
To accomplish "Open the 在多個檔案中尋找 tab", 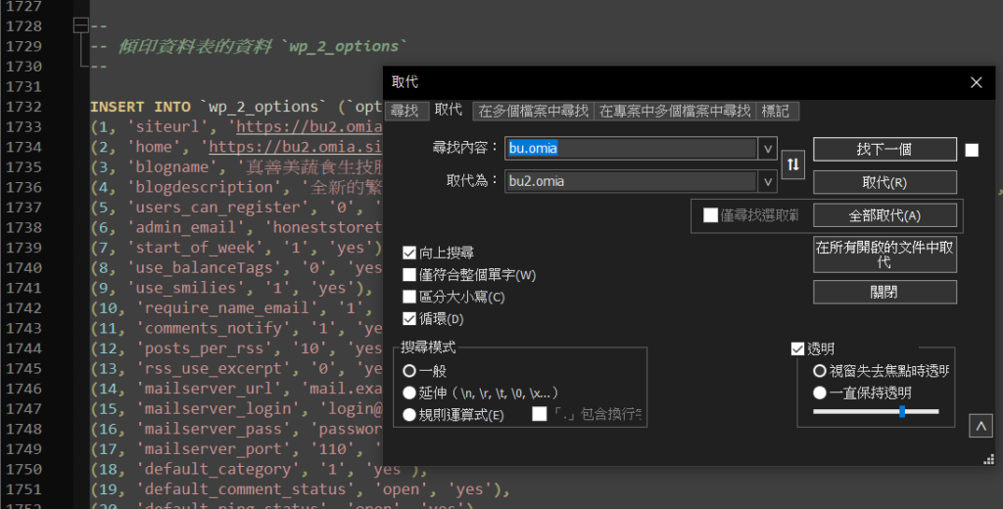I will (534, 111).
